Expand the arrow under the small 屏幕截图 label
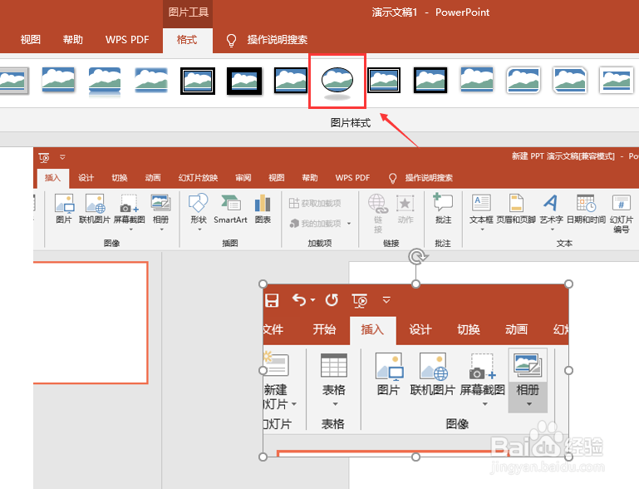Image resolution: width=639 pixels, height=489 pixels. point(130,230)
